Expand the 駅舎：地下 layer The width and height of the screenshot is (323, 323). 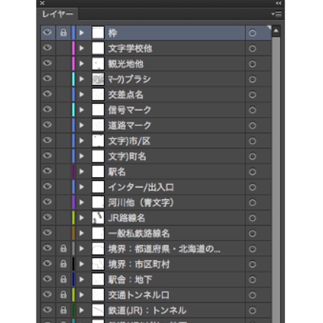click(81, 279)
